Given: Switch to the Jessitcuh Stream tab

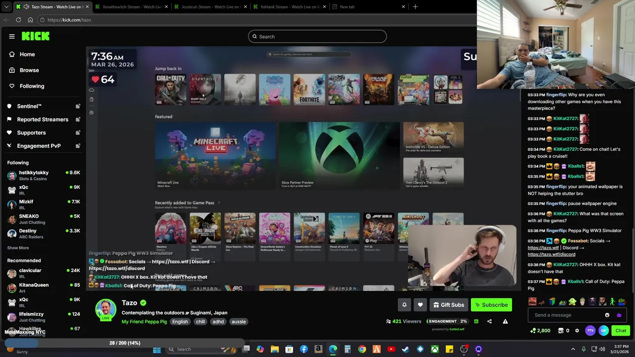Looking at the screenshot, I should (x=210, y=7).
